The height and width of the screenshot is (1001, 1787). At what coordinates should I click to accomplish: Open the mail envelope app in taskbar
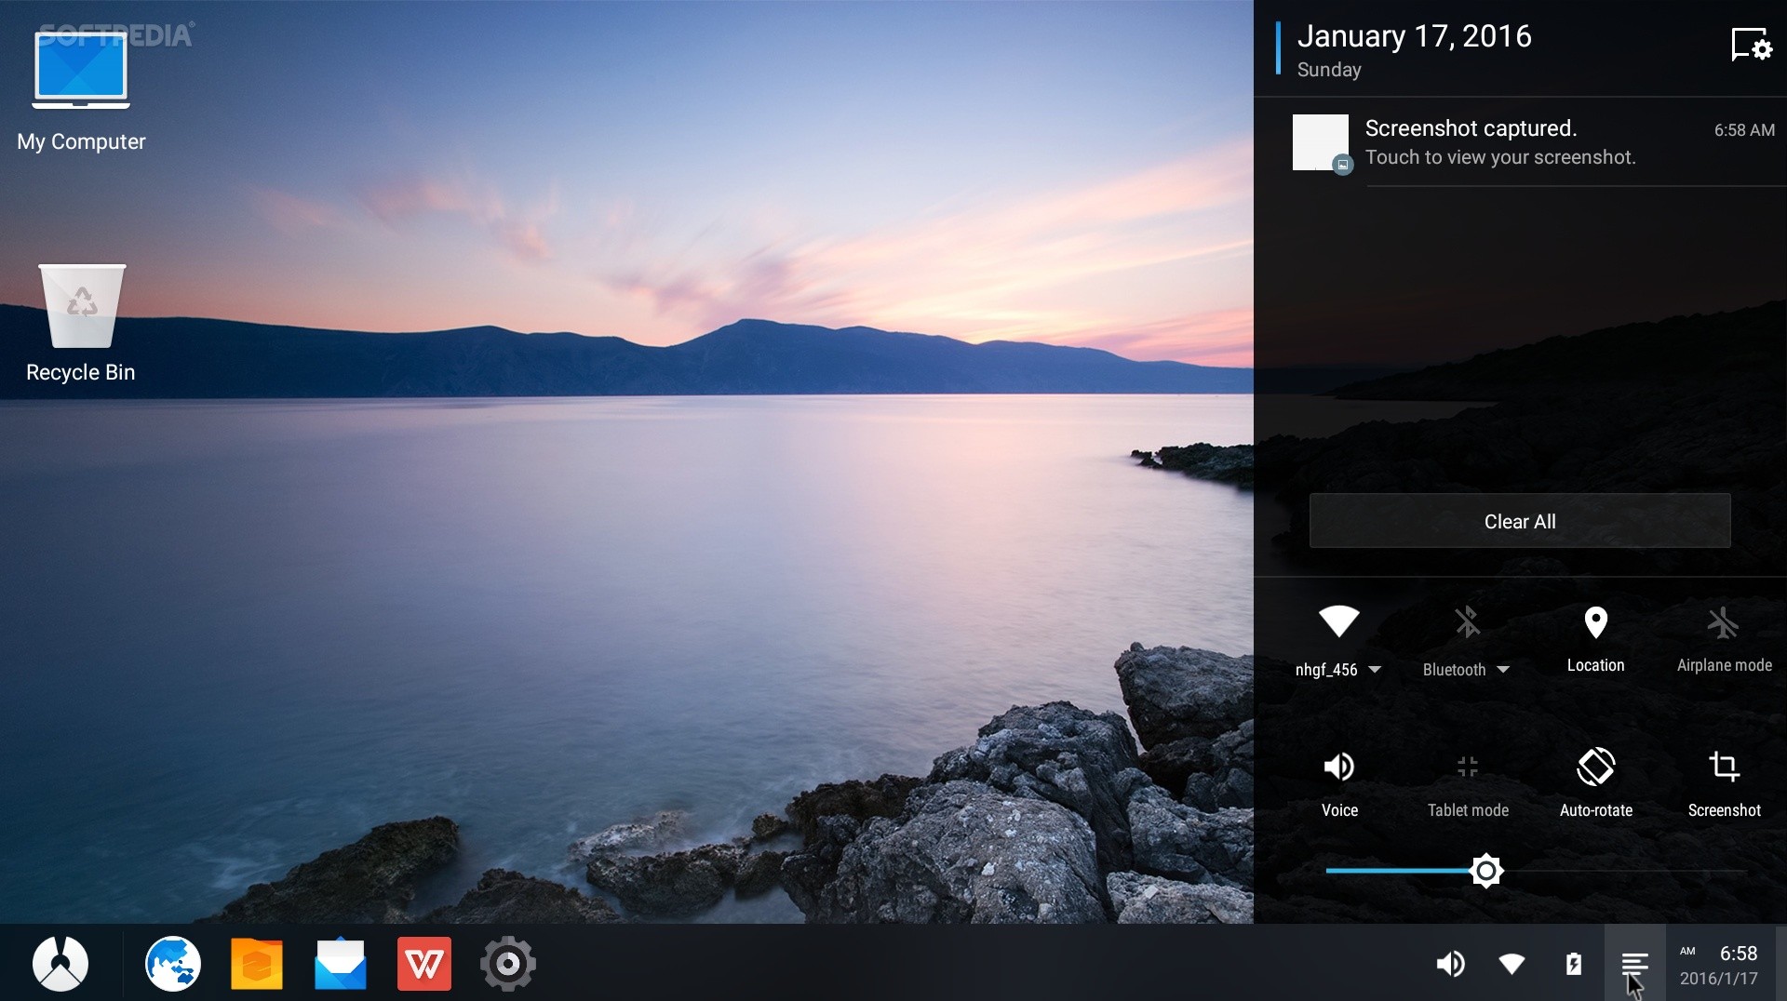coord(341,964)
